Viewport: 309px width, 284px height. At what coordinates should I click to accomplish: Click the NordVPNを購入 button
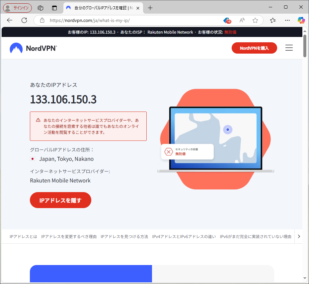(x=254, y=48)
